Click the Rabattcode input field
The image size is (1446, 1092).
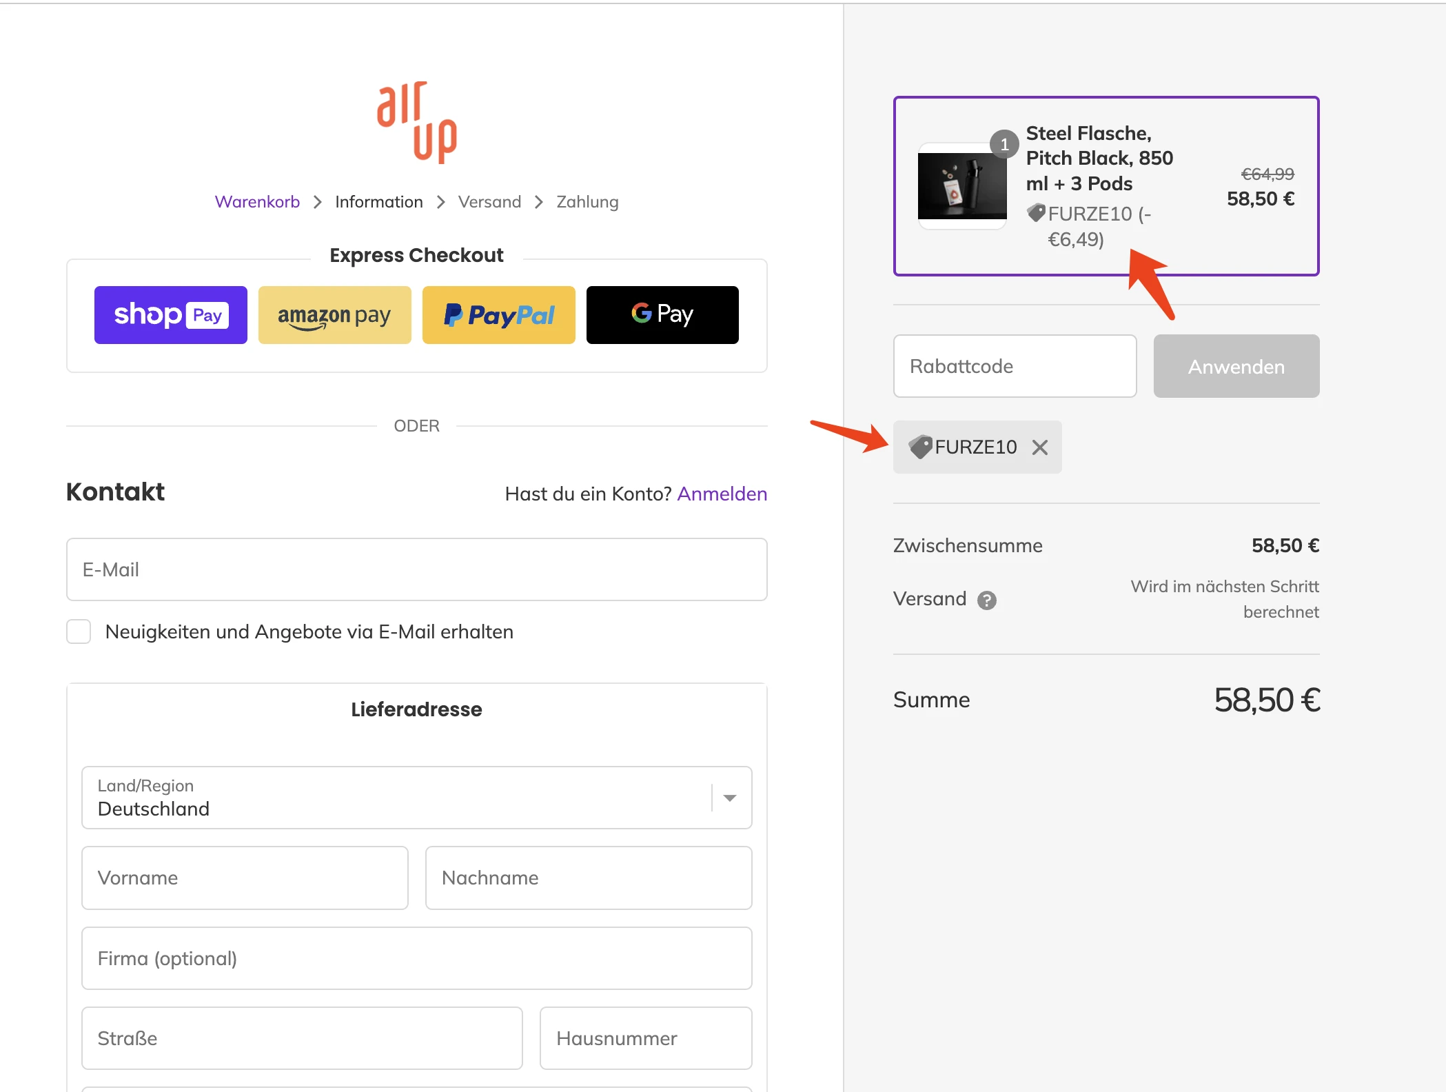(1015, 366)
